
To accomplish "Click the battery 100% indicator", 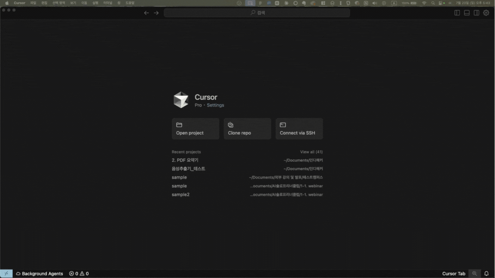I will 409,3.
